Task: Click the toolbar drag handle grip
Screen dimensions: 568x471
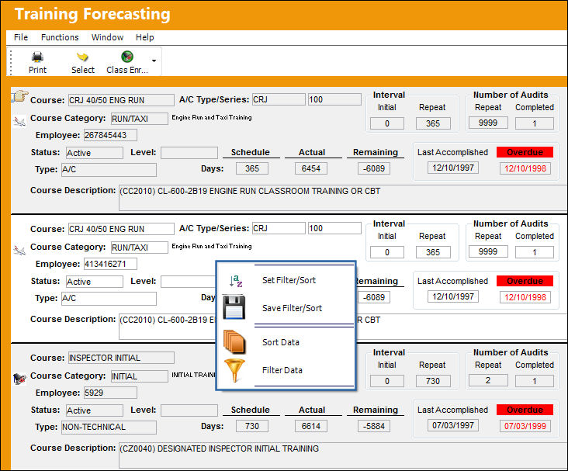Action: [x=11, y=62]
